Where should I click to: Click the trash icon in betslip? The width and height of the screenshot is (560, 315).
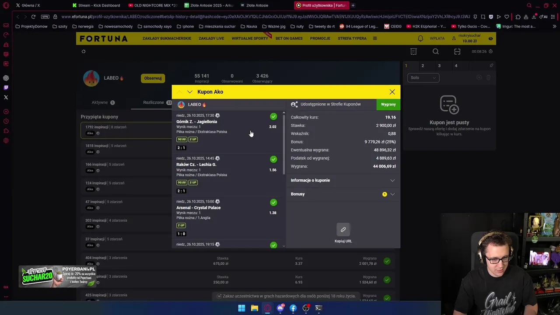click(489, 77)
